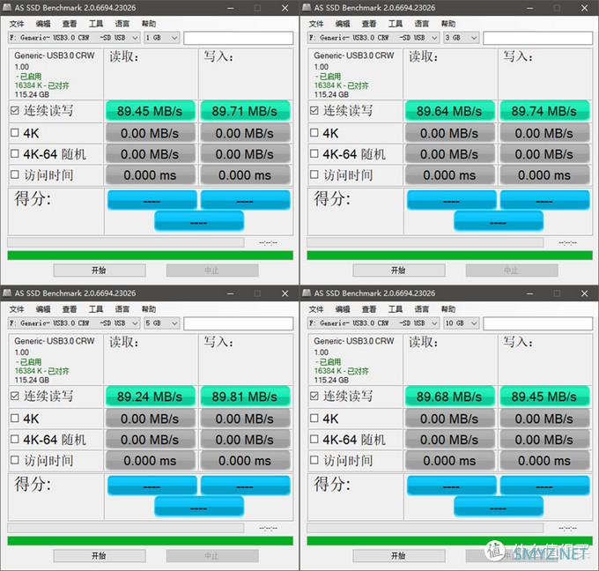Click the total score button in the 5 GB window
This screenshot has height=571, width=599.
[199, 507]
